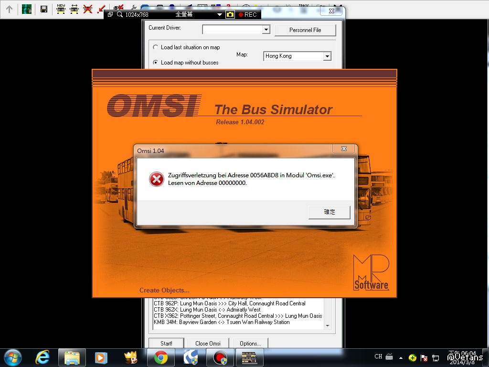Click the bus with double arrow icon
Viewport: 489px width, 367px height.
pyautogui.click(x=74, y=9)
